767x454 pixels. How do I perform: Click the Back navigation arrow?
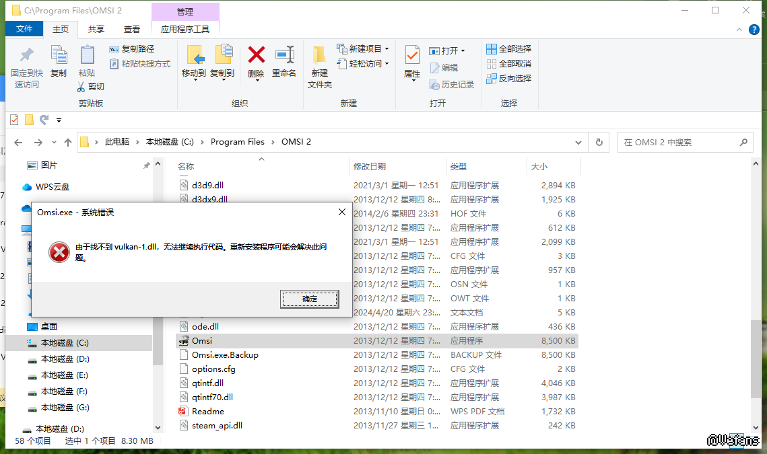(19, 142)
